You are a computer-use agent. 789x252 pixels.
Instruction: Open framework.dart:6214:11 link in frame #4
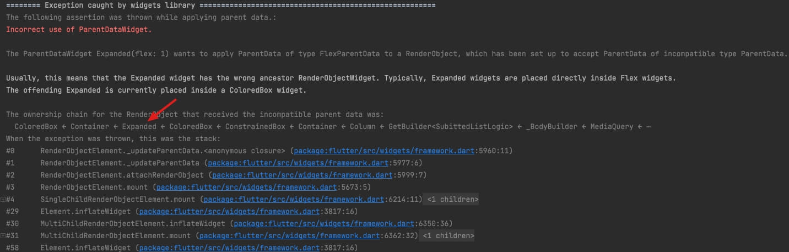pos(311,199)
